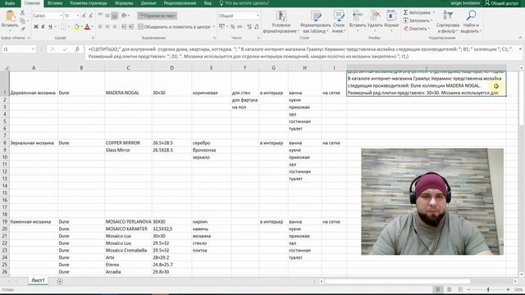This screenshot has height=295, width=525.
Task: Align cell text to bottom
Action: tap(115, 16)
